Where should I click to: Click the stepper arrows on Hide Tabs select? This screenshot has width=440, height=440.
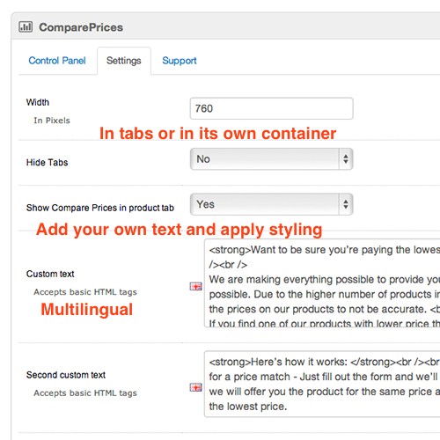pos(346,159)
